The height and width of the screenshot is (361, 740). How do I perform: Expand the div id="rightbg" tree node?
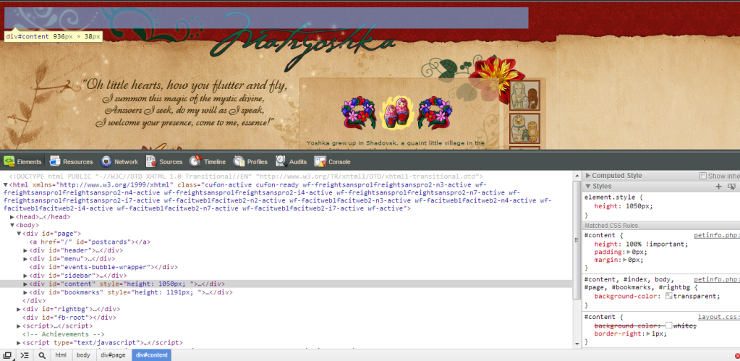pyautogui.click(x=20, y=309)
